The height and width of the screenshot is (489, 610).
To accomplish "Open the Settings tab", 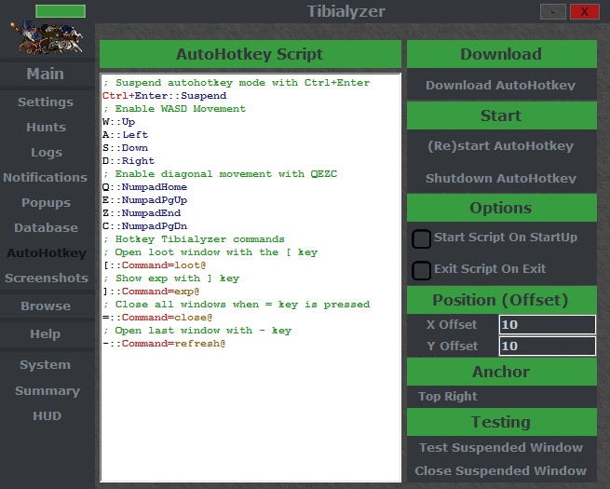I will coord(46,102).
